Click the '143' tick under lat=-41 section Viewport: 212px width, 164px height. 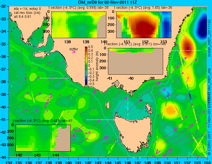[x=37, y=155]
